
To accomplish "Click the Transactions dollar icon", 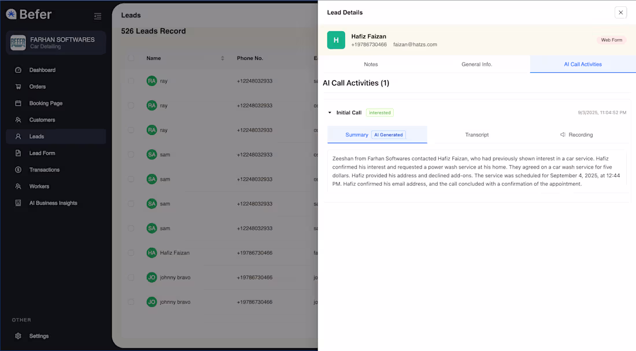I will point(19,170).
